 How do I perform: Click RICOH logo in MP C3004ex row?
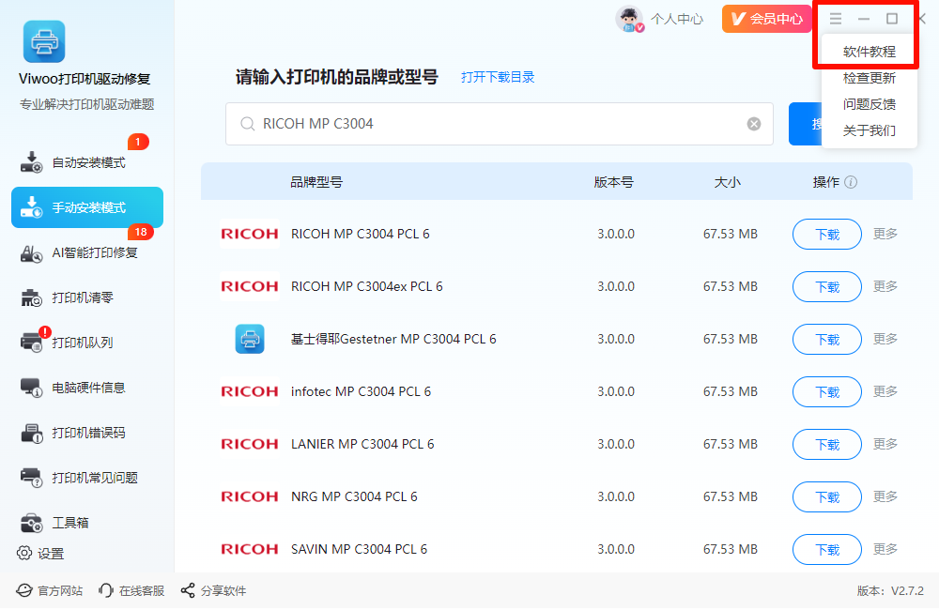(250, 287)
